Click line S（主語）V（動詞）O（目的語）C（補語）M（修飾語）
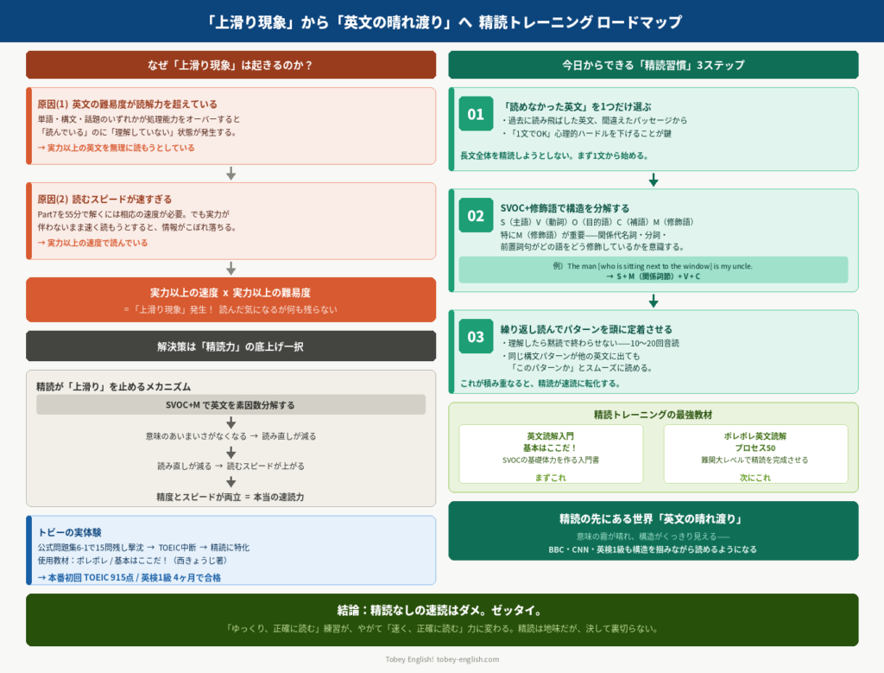Viewport: 884px width, 673px height. pyautogui.click(x=597, y=222)
